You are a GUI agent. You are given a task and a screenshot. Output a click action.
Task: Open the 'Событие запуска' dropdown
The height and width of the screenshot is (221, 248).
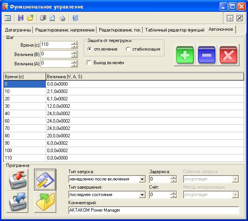[x=235, y=179]
